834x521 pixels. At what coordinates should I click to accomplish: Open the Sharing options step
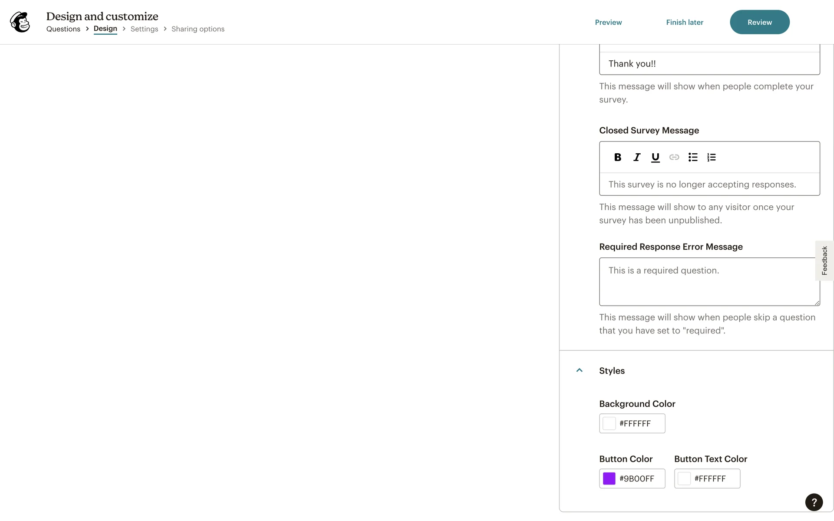tap(198, 29)
